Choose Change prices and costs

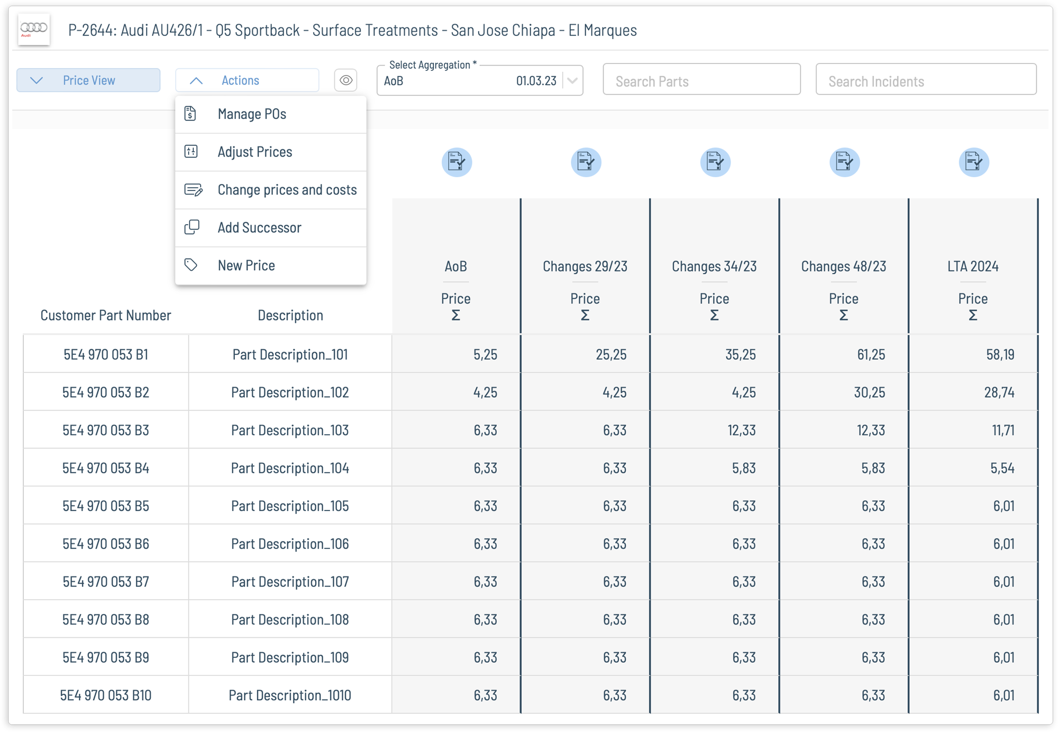point(271,190)
